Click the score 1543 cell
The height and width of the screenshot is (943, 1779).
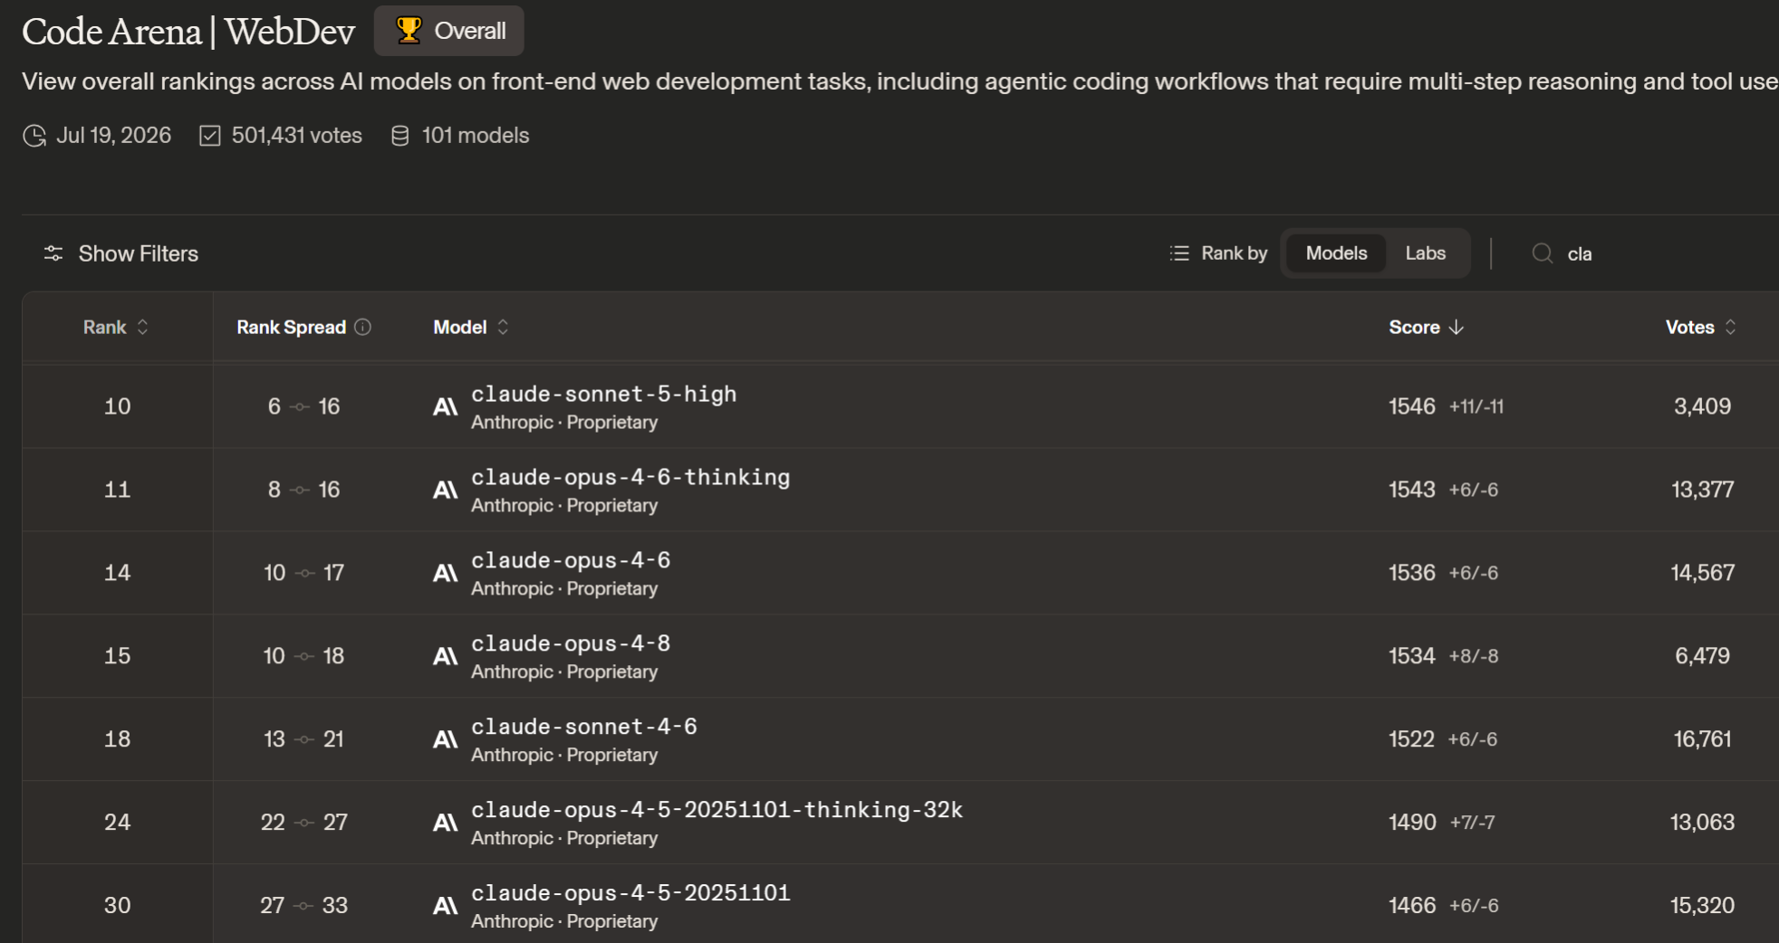(1412, 490)
